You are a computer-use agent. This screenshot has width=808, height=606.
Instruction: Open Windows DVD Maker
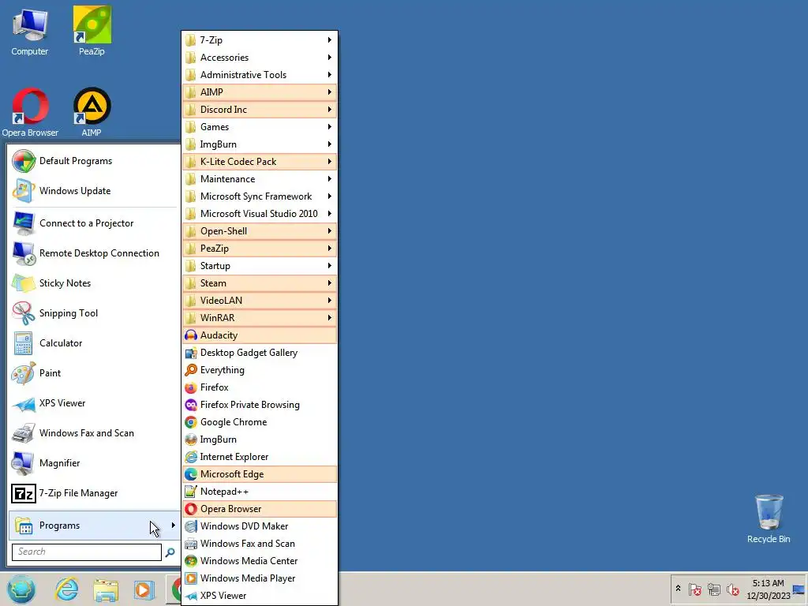260,526
